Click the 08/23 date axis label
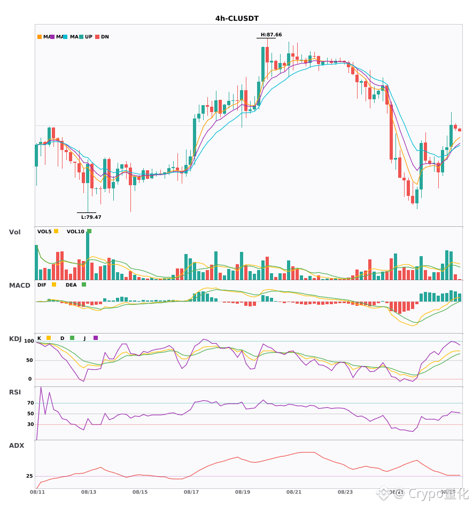Viewport: 473px width, 507px height. point(345,492)
